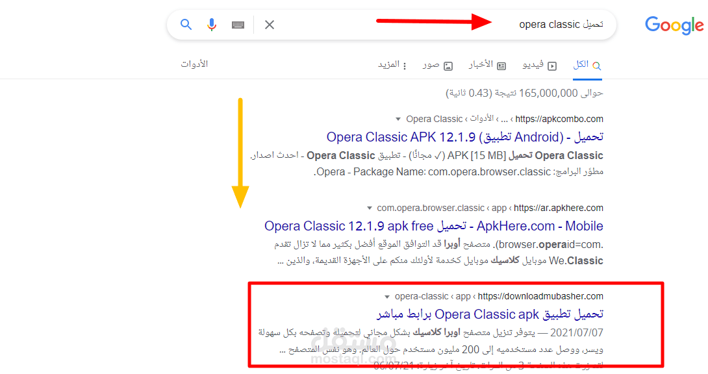The width and height of the screenshot is (708, 374).
Task: Open Opera Classic APK 12.1.9 apkcombo result
Action: pos(464,137)
